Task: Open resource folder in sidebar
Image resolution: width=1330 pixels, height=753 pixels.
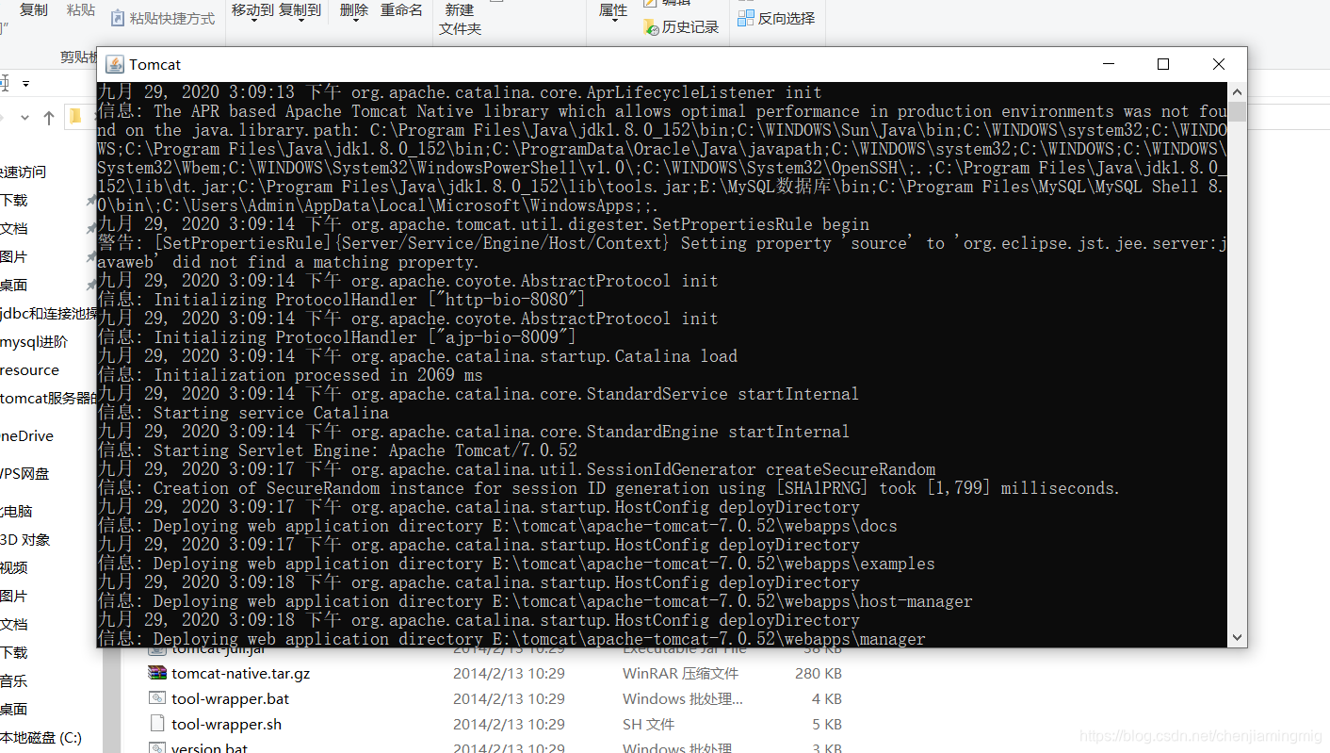Action: (x=30, y=369)
